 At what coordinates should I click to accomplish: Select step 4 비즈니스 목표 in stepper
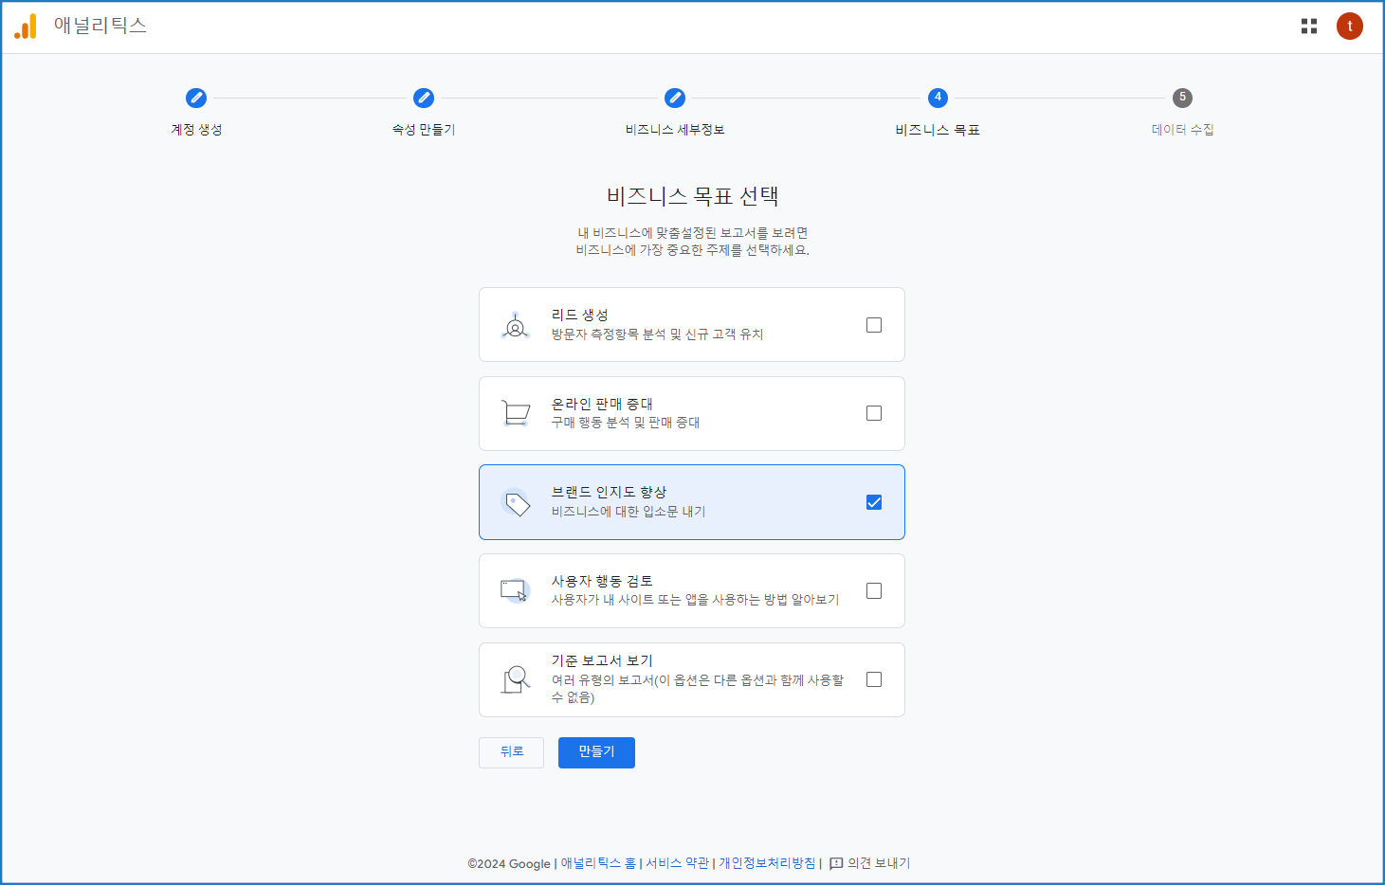click(938, 98)
